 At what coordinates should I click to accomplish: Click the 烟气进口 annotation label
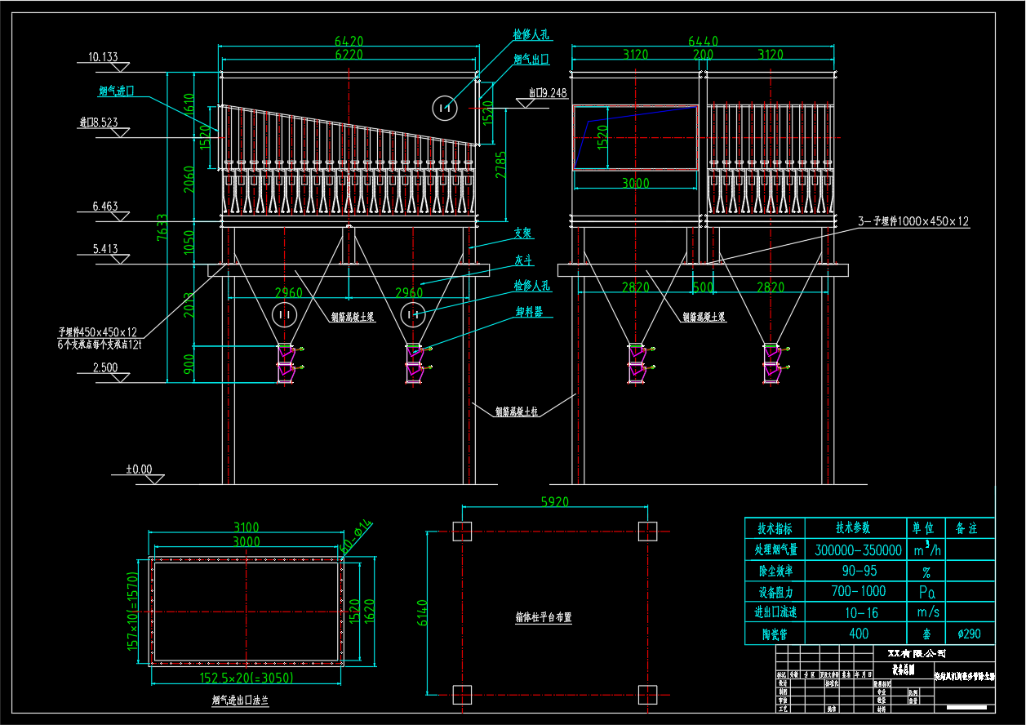(115, 91)
